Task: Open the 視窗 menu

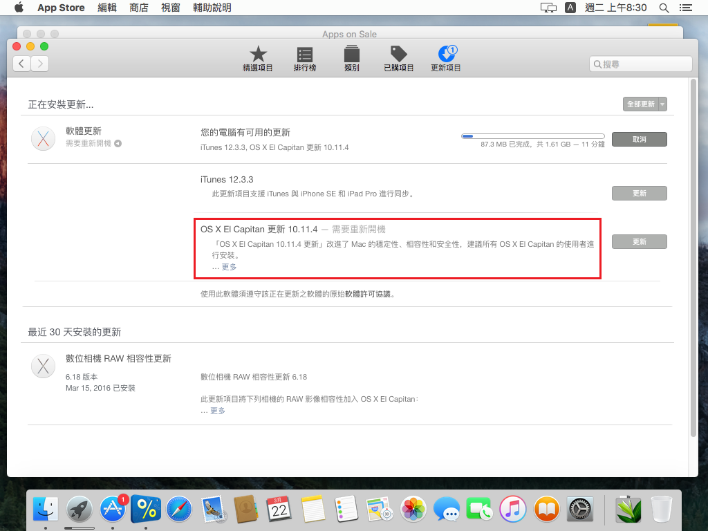Action: point(170,8)
